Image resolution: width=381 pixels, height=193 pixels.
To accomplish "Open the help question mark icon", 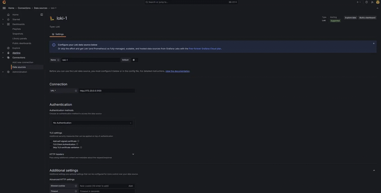I will pos(366,2).
